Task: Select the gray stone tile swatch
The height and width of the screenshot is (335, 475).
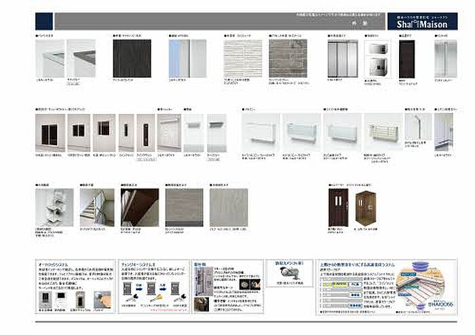Action: coord(288,58)
